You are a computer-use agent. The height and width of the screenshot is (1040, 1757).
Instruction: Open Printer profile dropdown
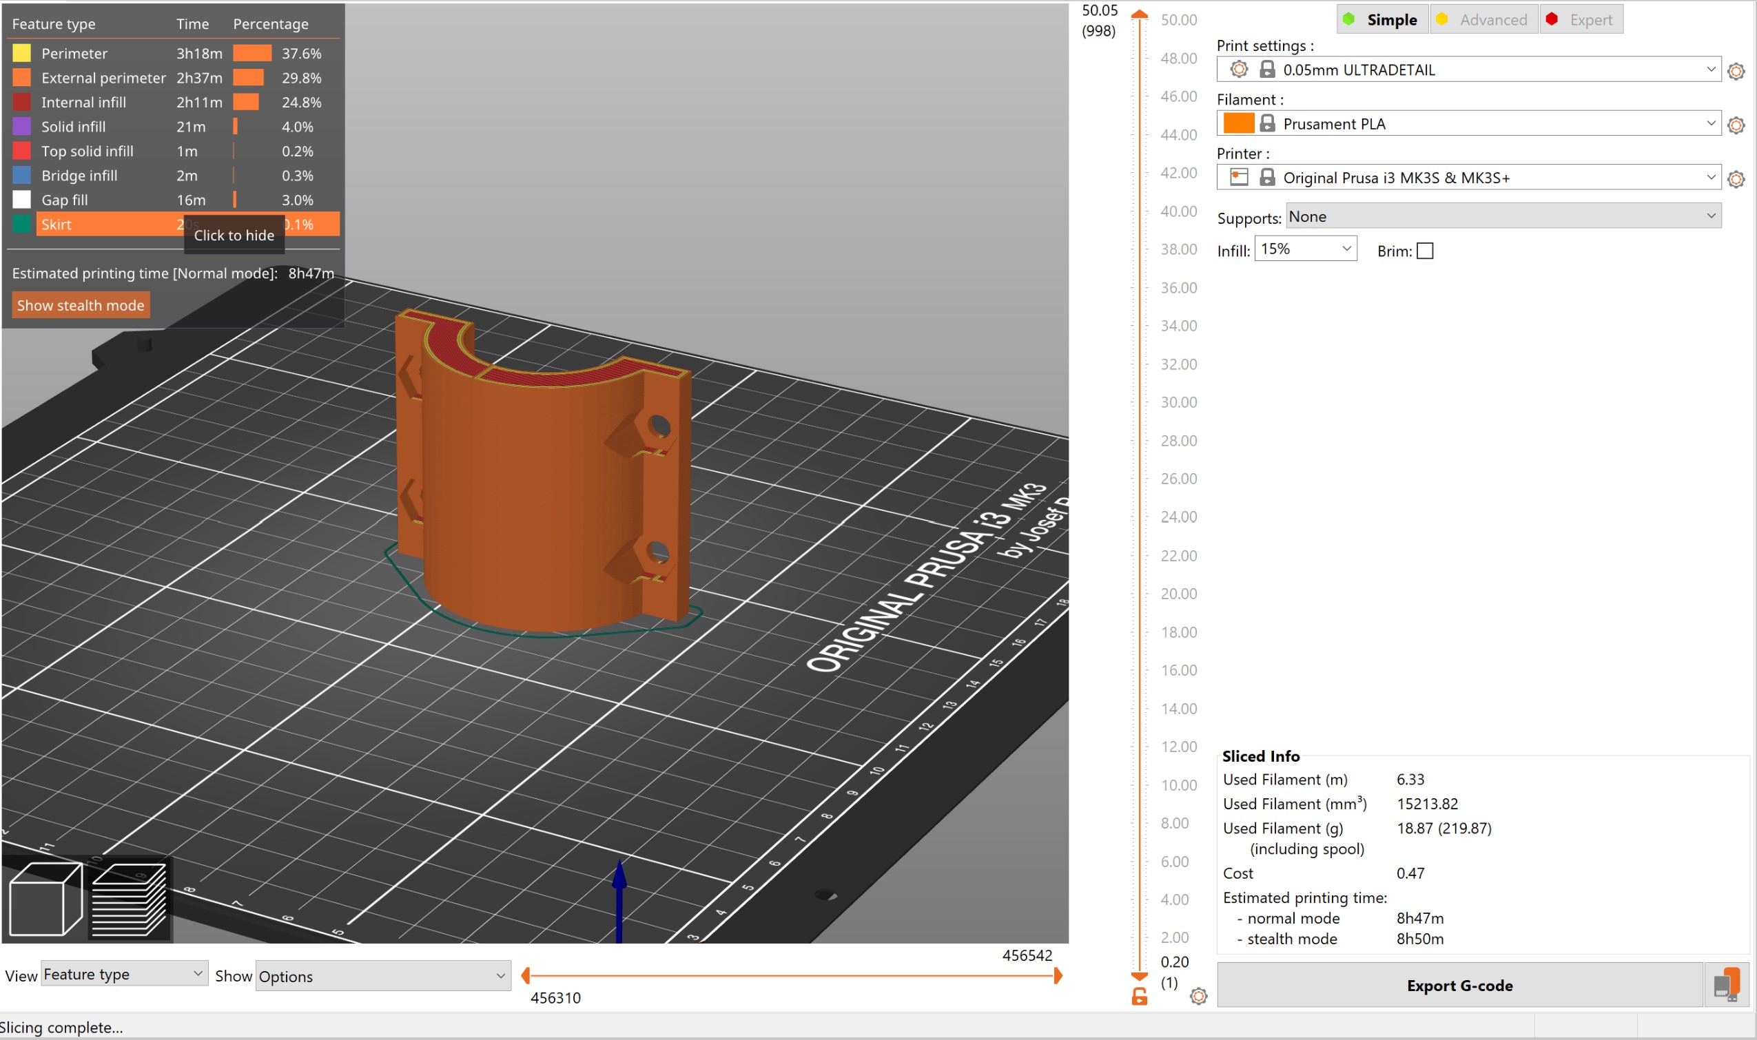click(x=1468, y=176)
